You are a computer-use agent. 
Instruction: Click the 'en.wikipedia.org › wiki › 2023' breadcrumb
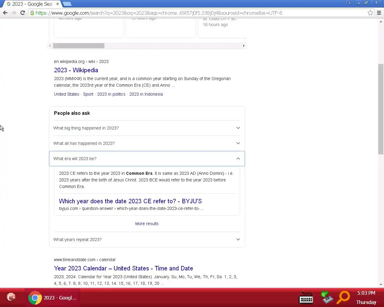pos(81,61)
